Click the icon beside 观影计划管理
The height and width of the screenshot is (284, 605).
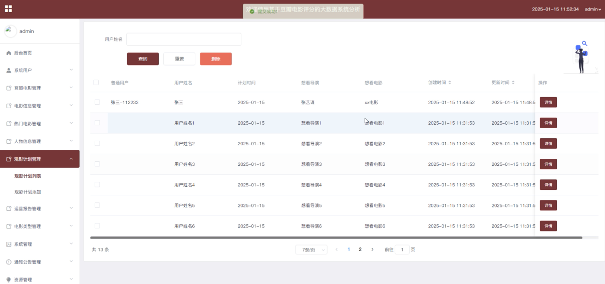(9, 159)
